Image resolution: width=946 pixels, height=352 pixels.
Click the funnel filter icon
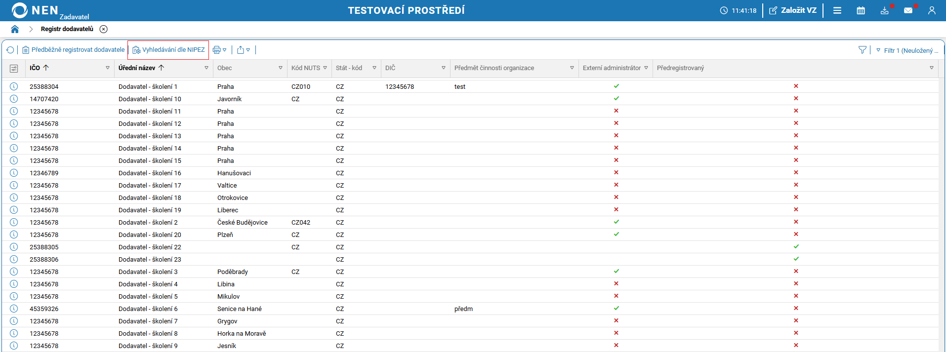click(x=863, y=50)
